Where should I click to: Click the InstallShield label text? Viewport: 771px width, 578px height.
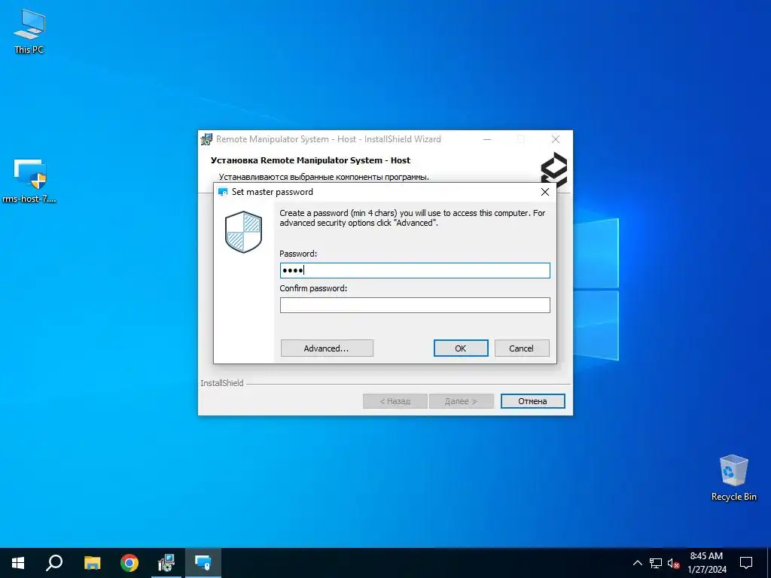(x=222, y=383)
